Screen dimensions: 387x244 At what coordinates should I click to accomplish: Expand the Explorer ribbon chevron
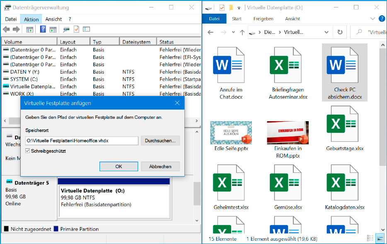(372, 19)
